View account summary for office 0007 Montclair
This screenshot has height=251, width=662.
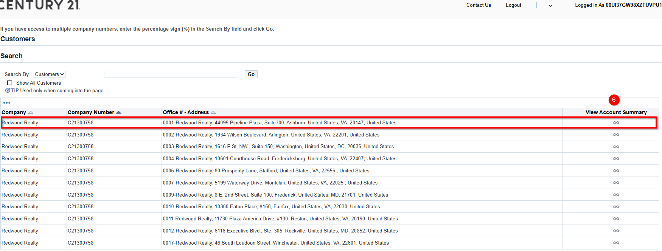point(616,183)
